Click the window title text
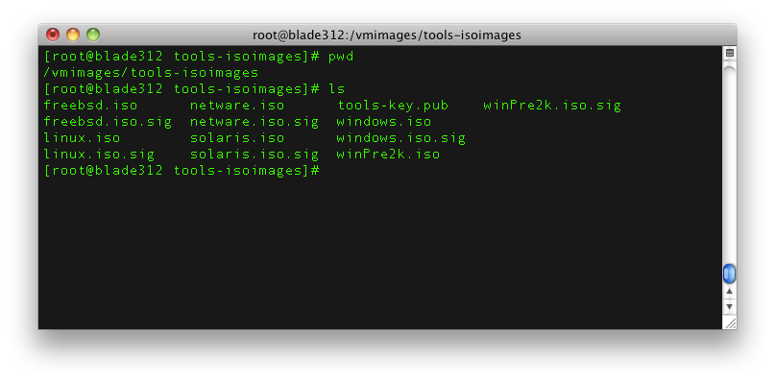The width and height of the screenshot is (775, 382). pos(387,36)
